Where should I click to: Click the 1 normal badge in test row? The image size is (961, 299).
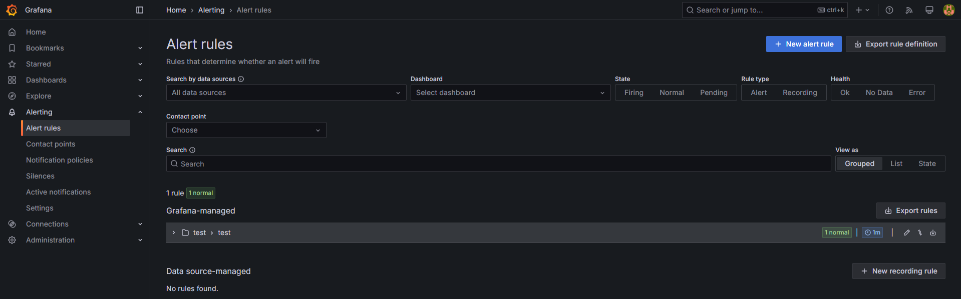(837, 232)
